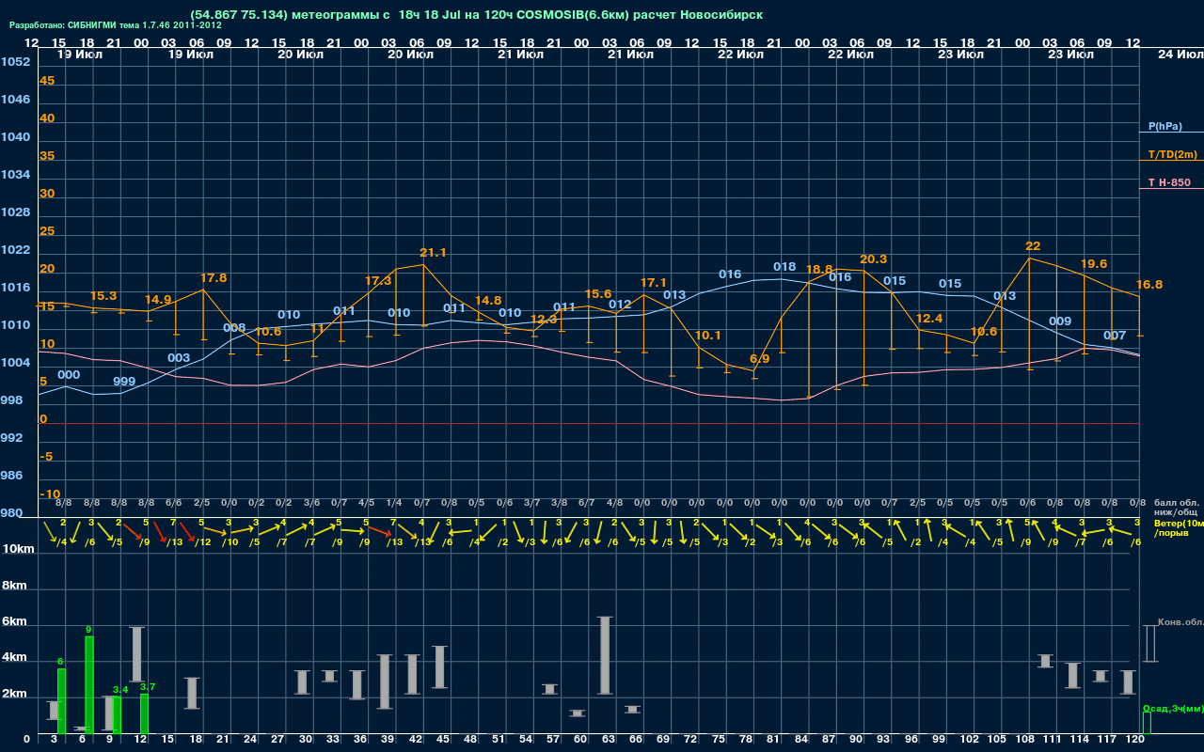Click the 10.1 temperature label
The height and width of the screenshot is (752, 1204).
(707, 336)
